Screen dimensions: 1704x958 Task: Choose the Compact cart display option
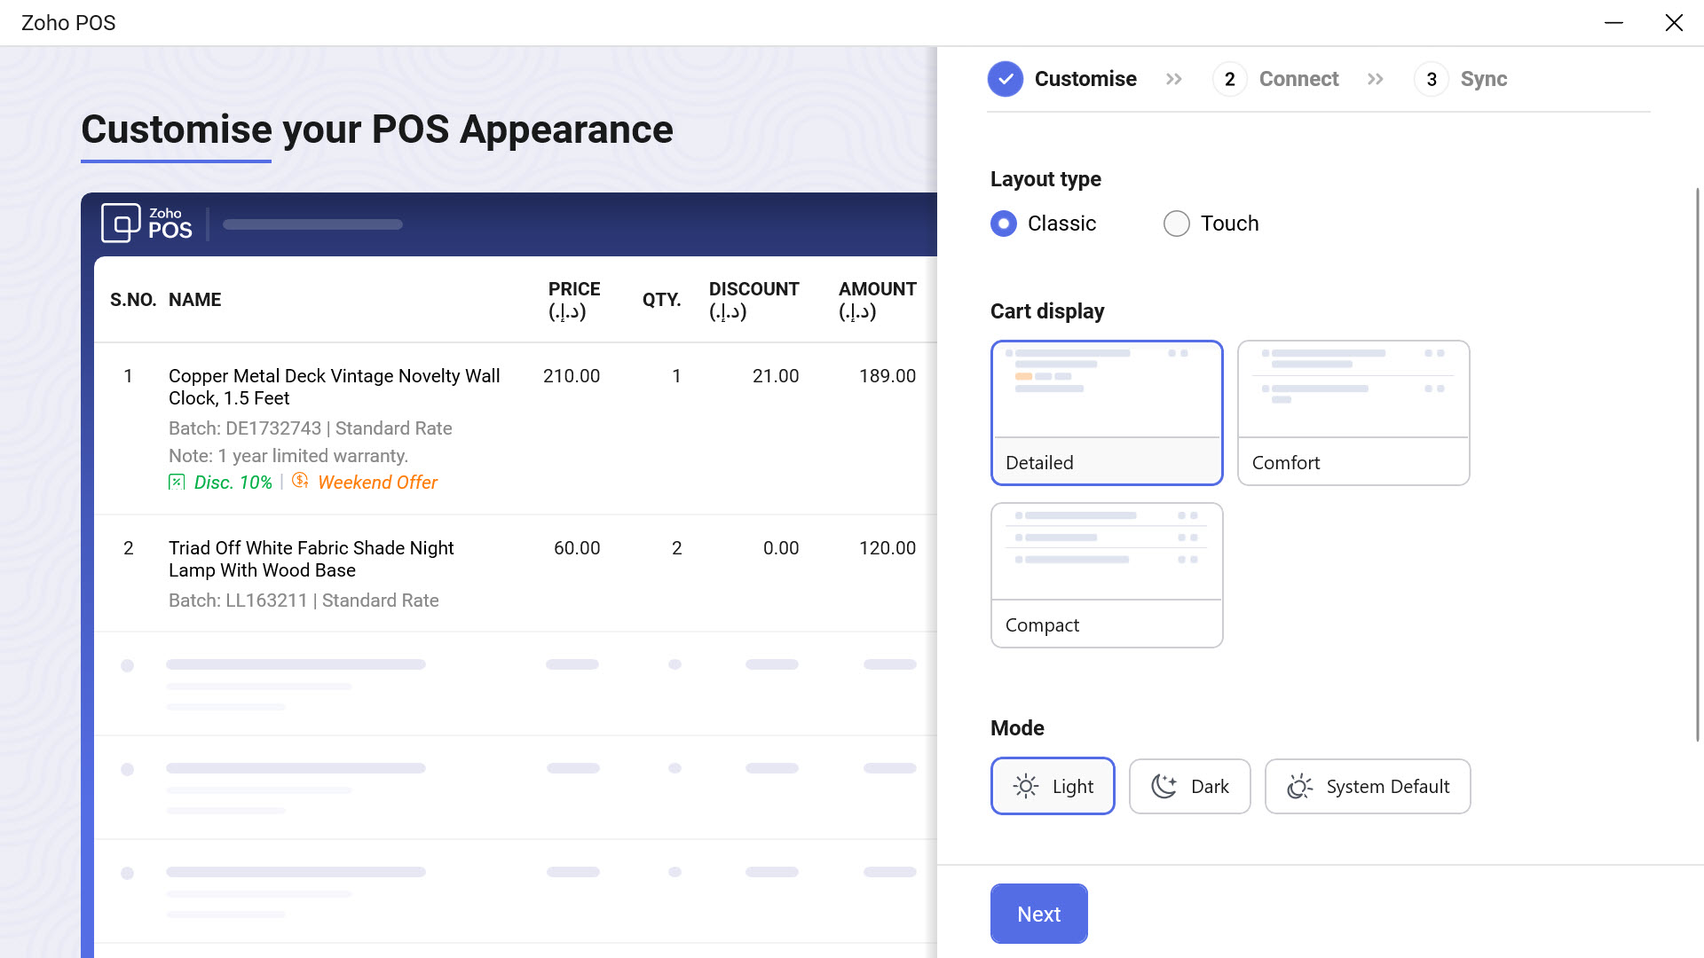coord(1107,575)
